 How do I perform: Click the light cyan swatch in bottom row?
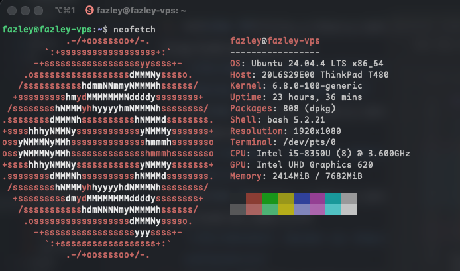click(x=333, y=209)
